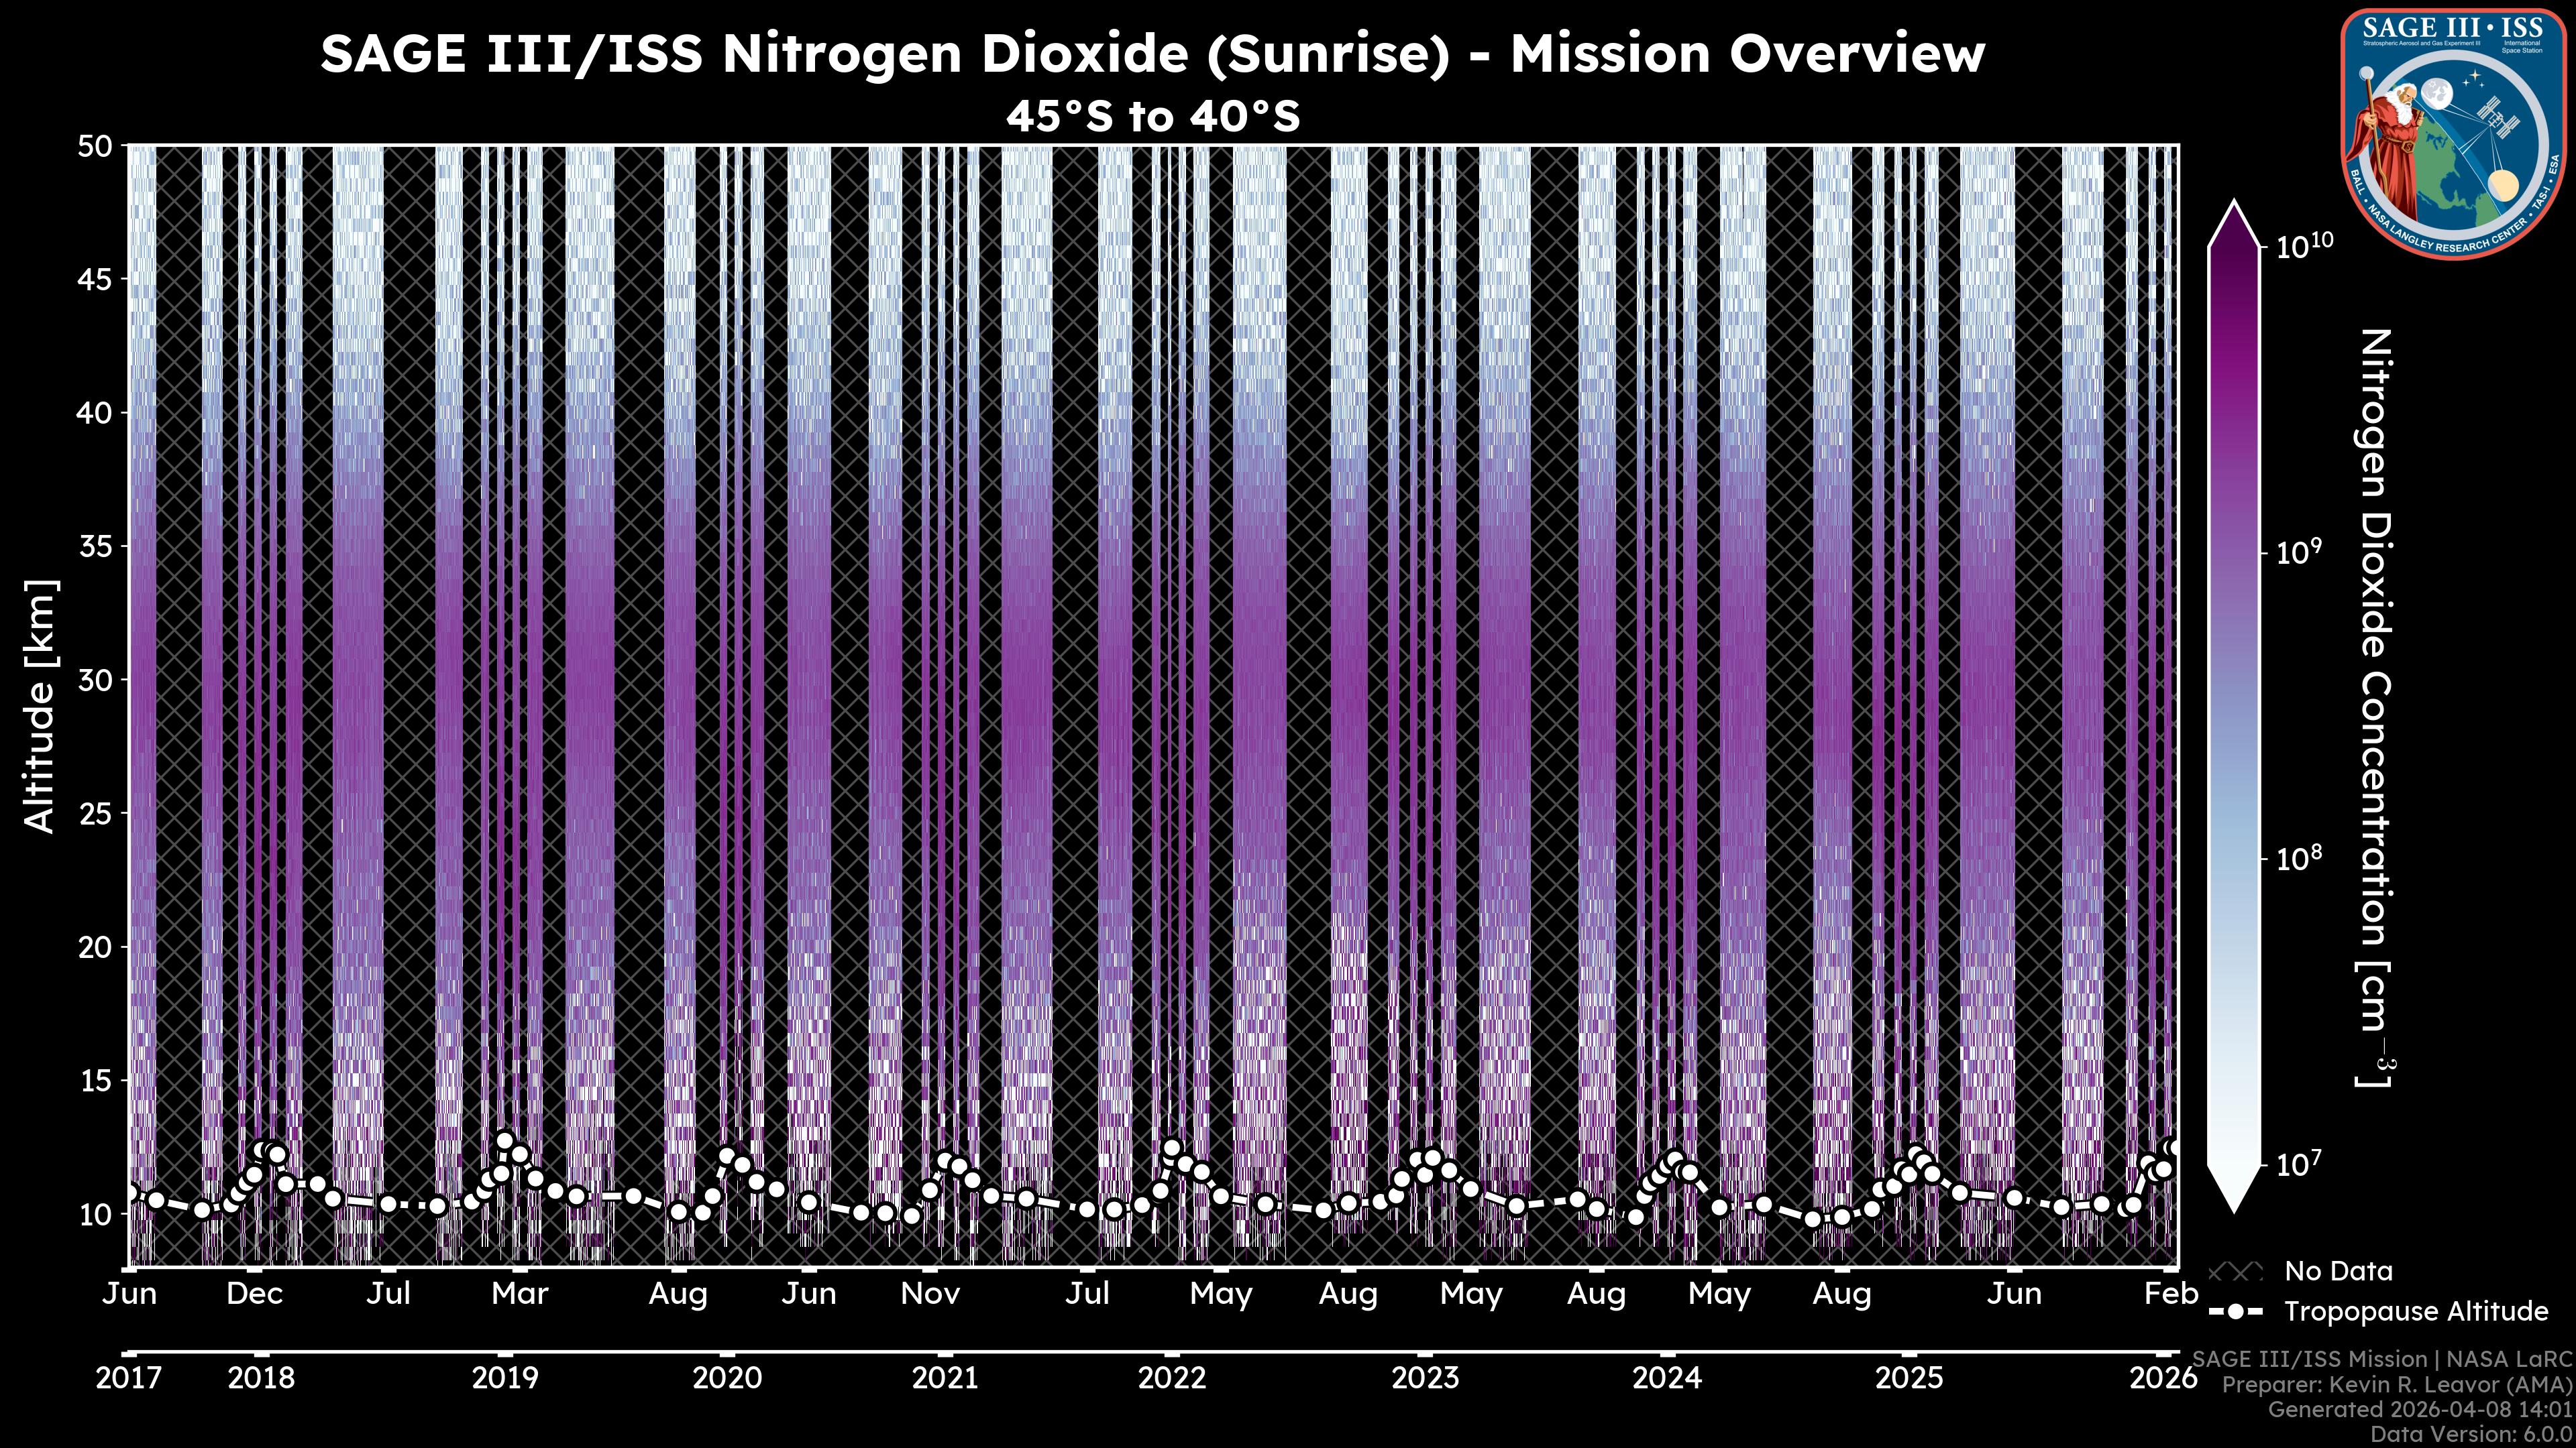
Task: Click the Data Version 6.0.0 text
Action: (x=2472, y=1435)
